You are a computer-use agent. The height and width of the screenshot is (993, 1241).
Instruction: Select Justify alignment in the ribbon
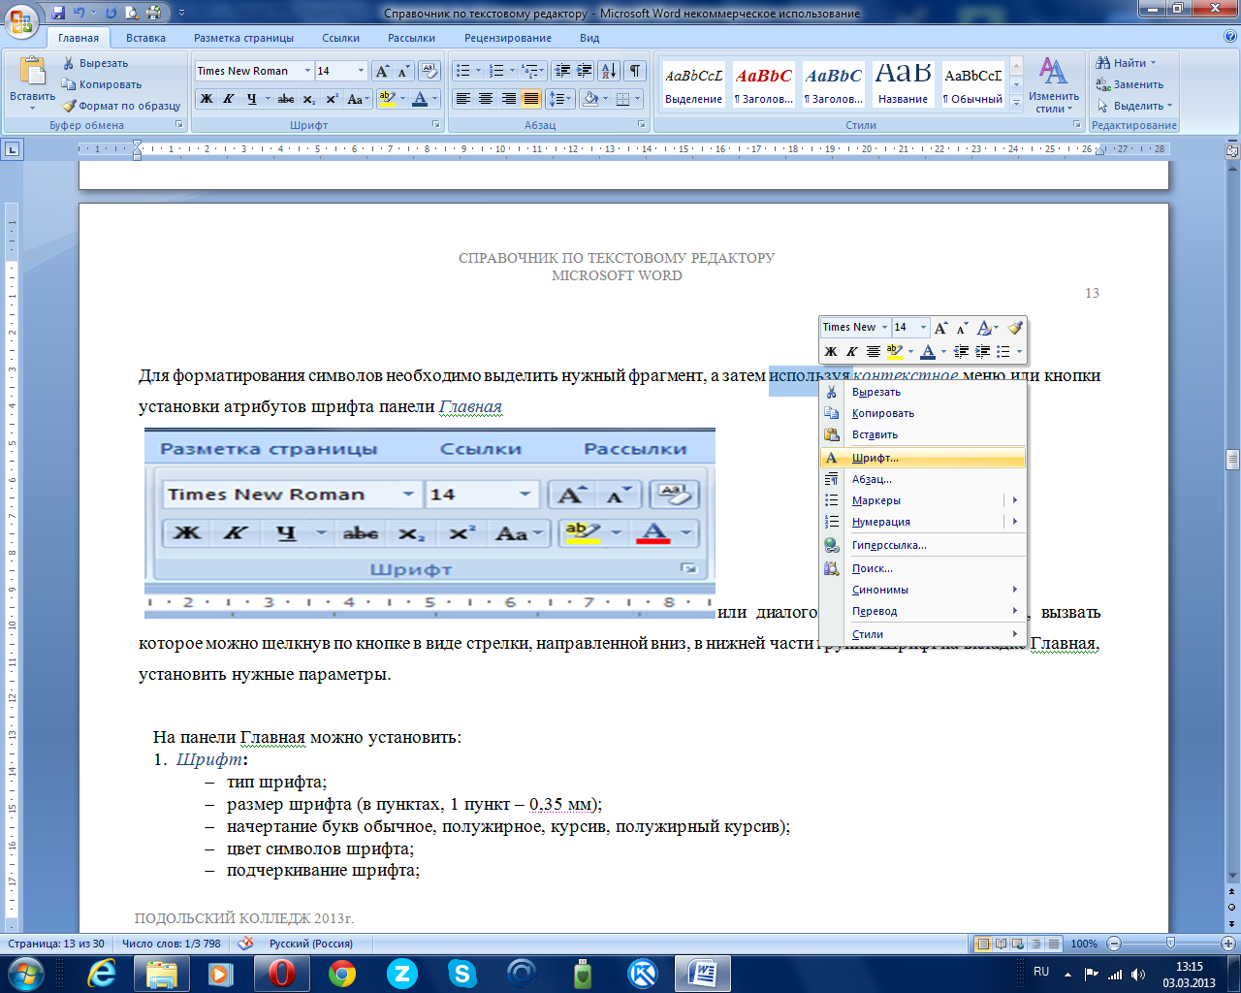pos(531,99)
